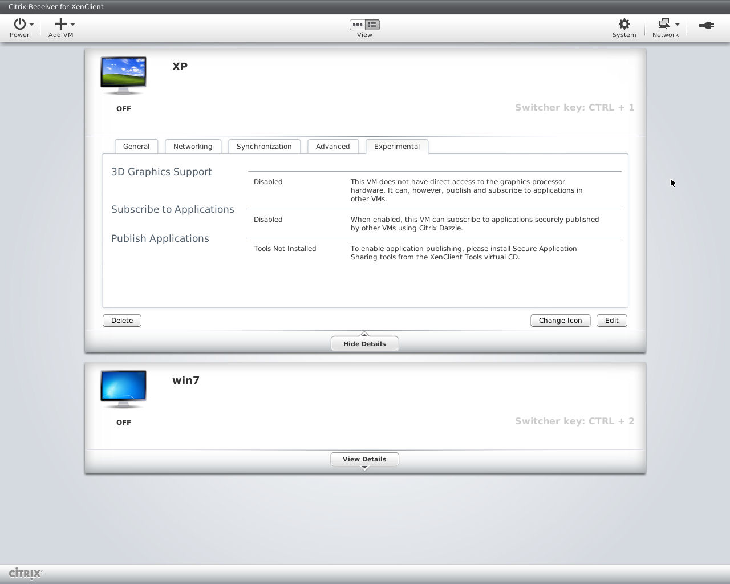Screen dimensions: 730x584
Task: Expand win7 panel with View Details
Action: pyautogui.click(x=364, y=459)
